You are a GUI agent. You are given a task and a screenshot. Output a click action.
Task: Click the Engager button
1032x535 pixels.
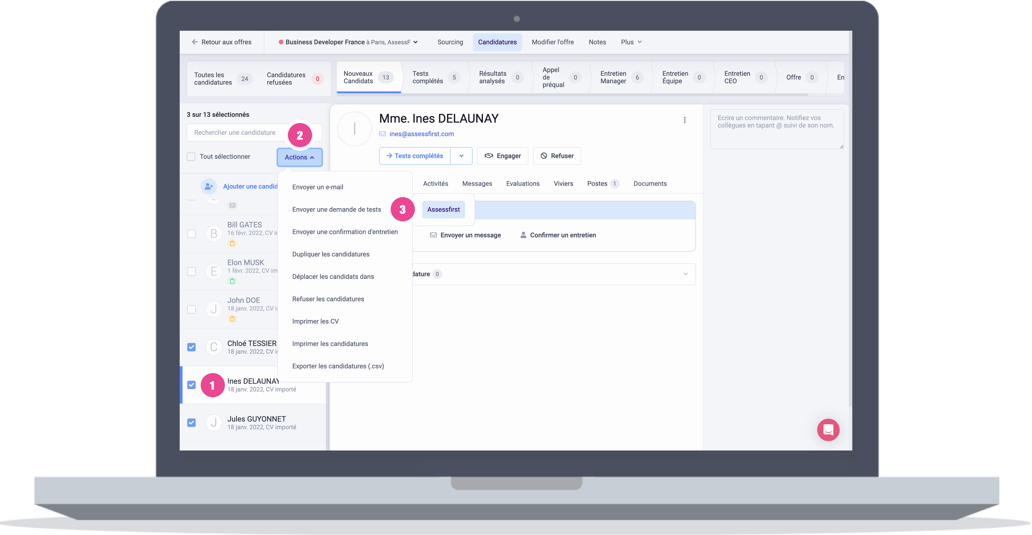tap(502, 156)
